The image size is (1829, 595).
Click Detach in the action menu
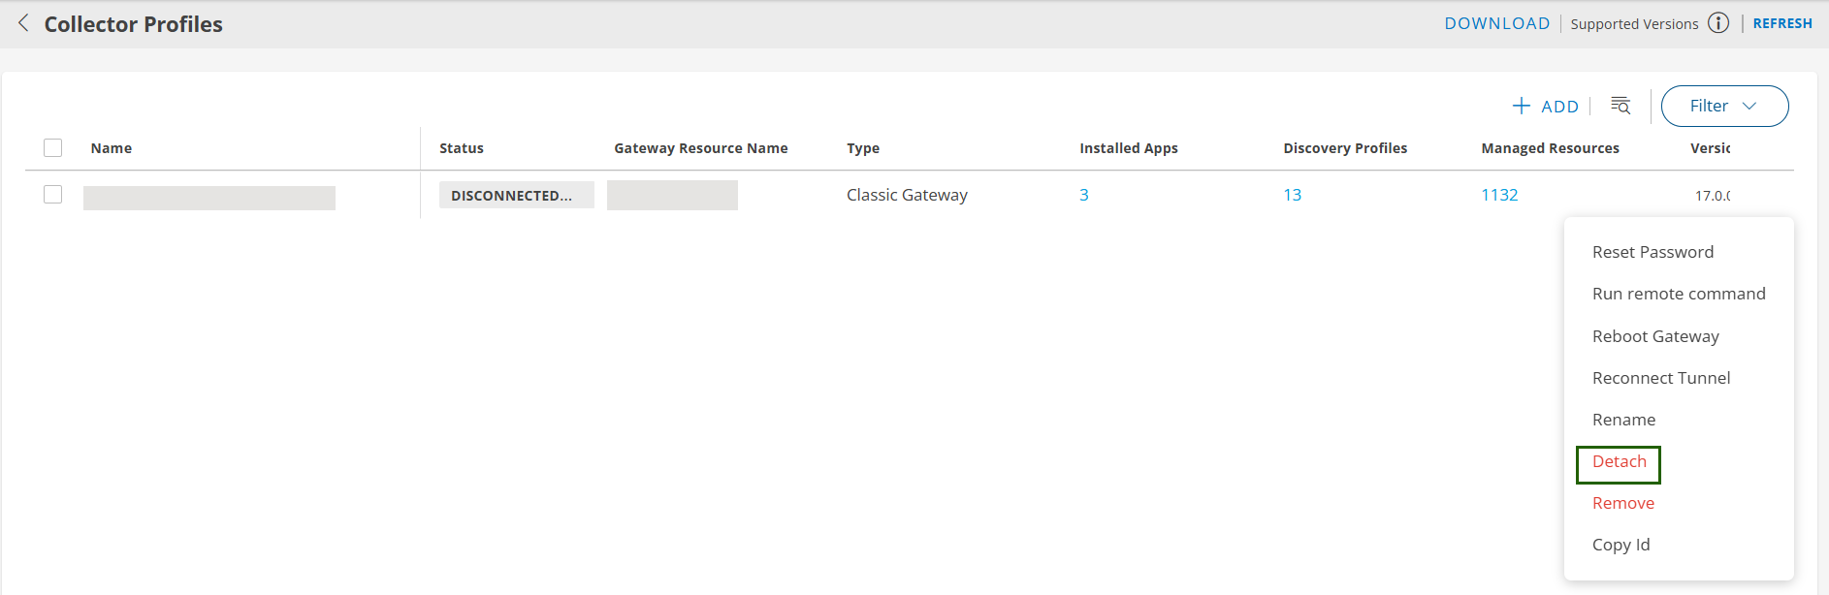tap(1619, 462)
